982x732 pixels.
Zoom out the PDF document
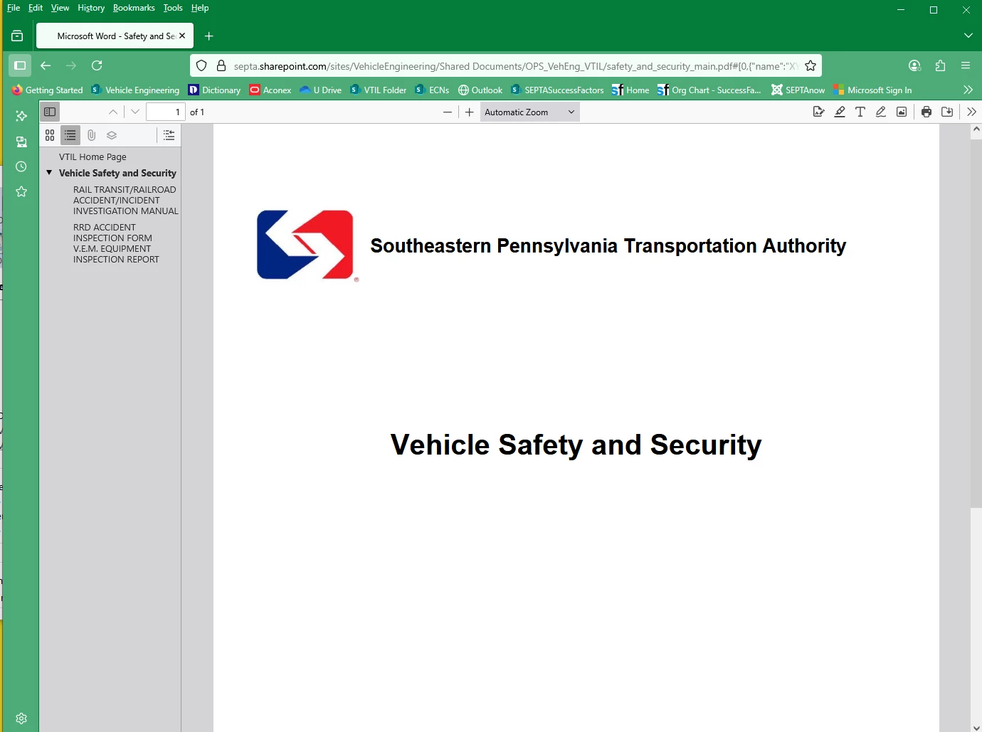[x=448, y=112]
